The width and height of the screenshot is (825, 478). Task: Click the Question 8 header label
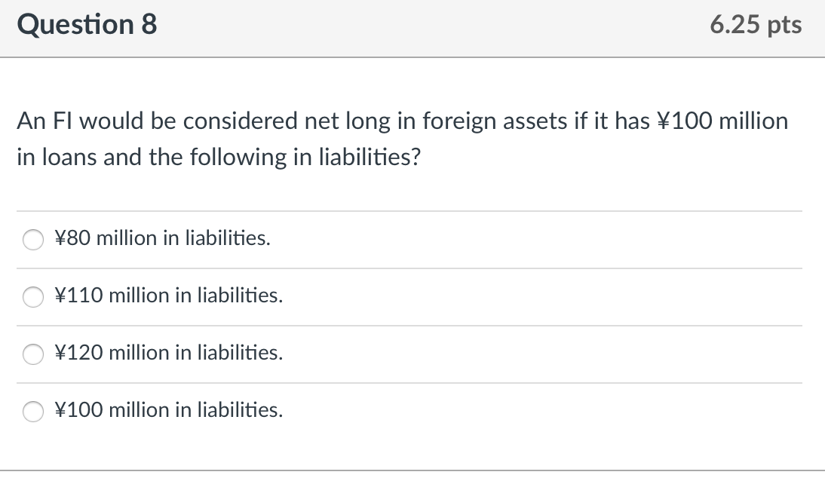click(87, 25)
